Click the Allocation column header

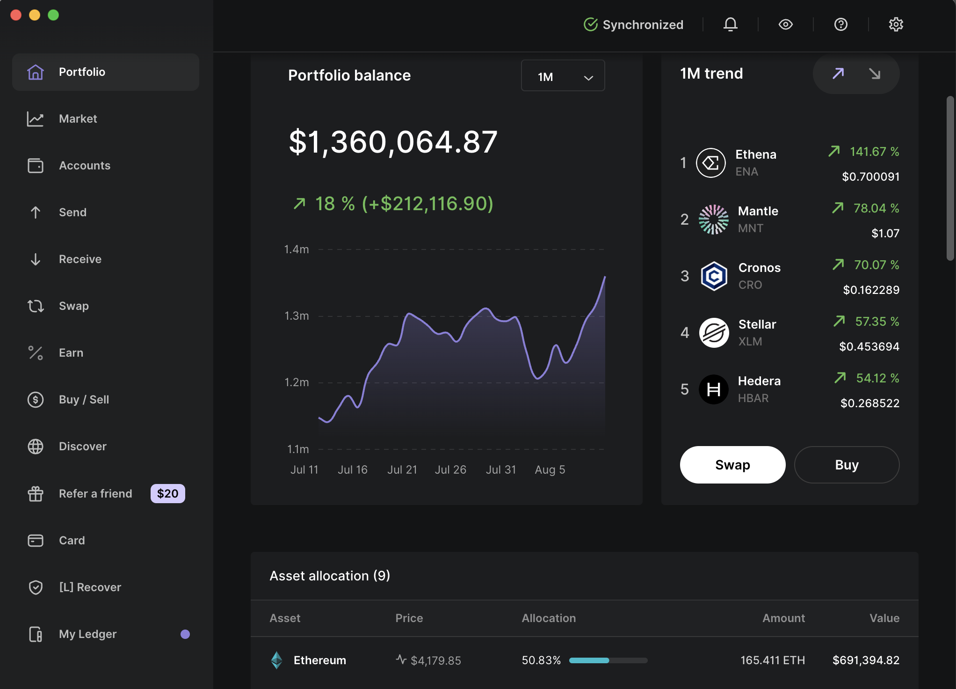pos(549,618)
